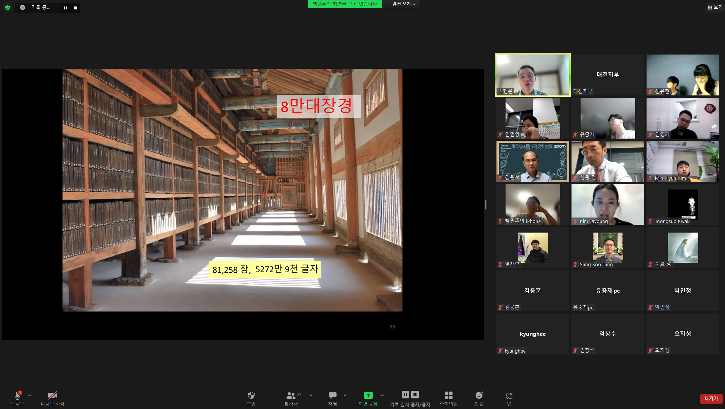Screen dimensions: 725x409
Task: Click the green screen-share notification banner
Action: (345, 4)
